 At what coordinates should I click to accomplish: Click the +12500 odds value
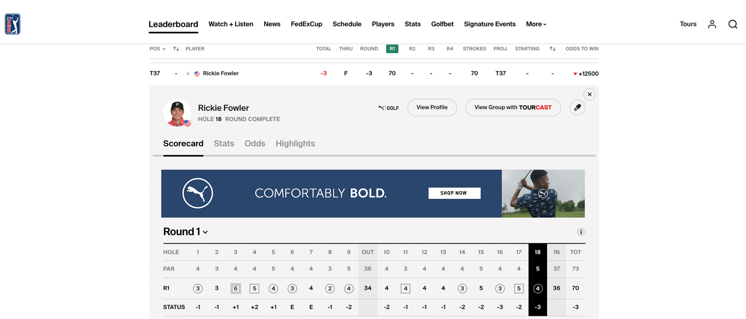coord(588,74)
